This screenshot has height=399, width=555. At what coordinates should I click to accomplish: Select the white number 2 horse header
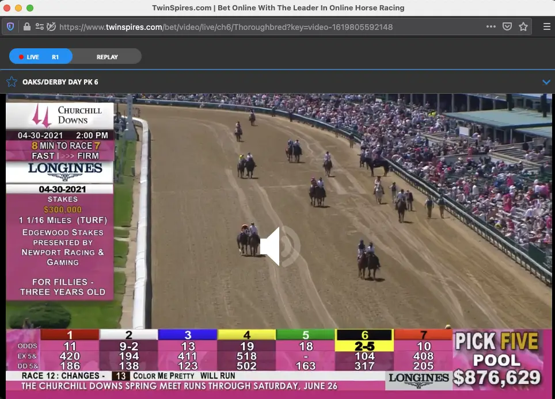click(x=129, y=335)
